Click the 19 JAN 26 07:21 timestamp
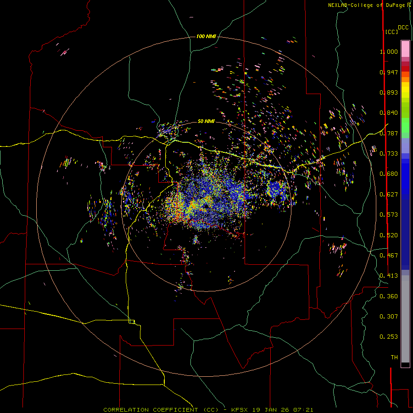 pos(283,410)
